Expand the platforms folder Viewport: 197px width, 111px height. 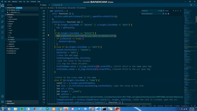pyautogui.click(x=11, y=21)
